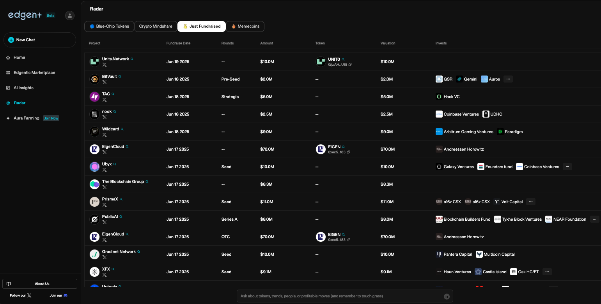Copy the first EIGEN token address
The image size is (601, 304).
pos(348,152)
